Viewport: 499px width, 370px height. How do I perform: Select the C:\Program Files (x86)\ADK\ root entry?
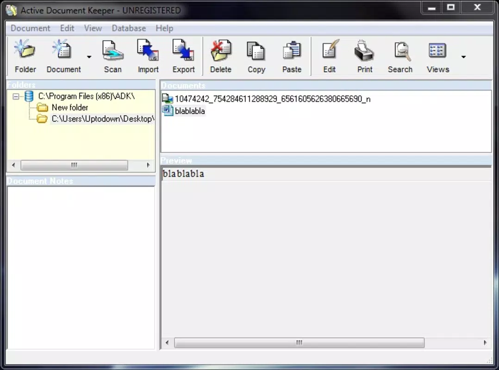pos(86,96)
